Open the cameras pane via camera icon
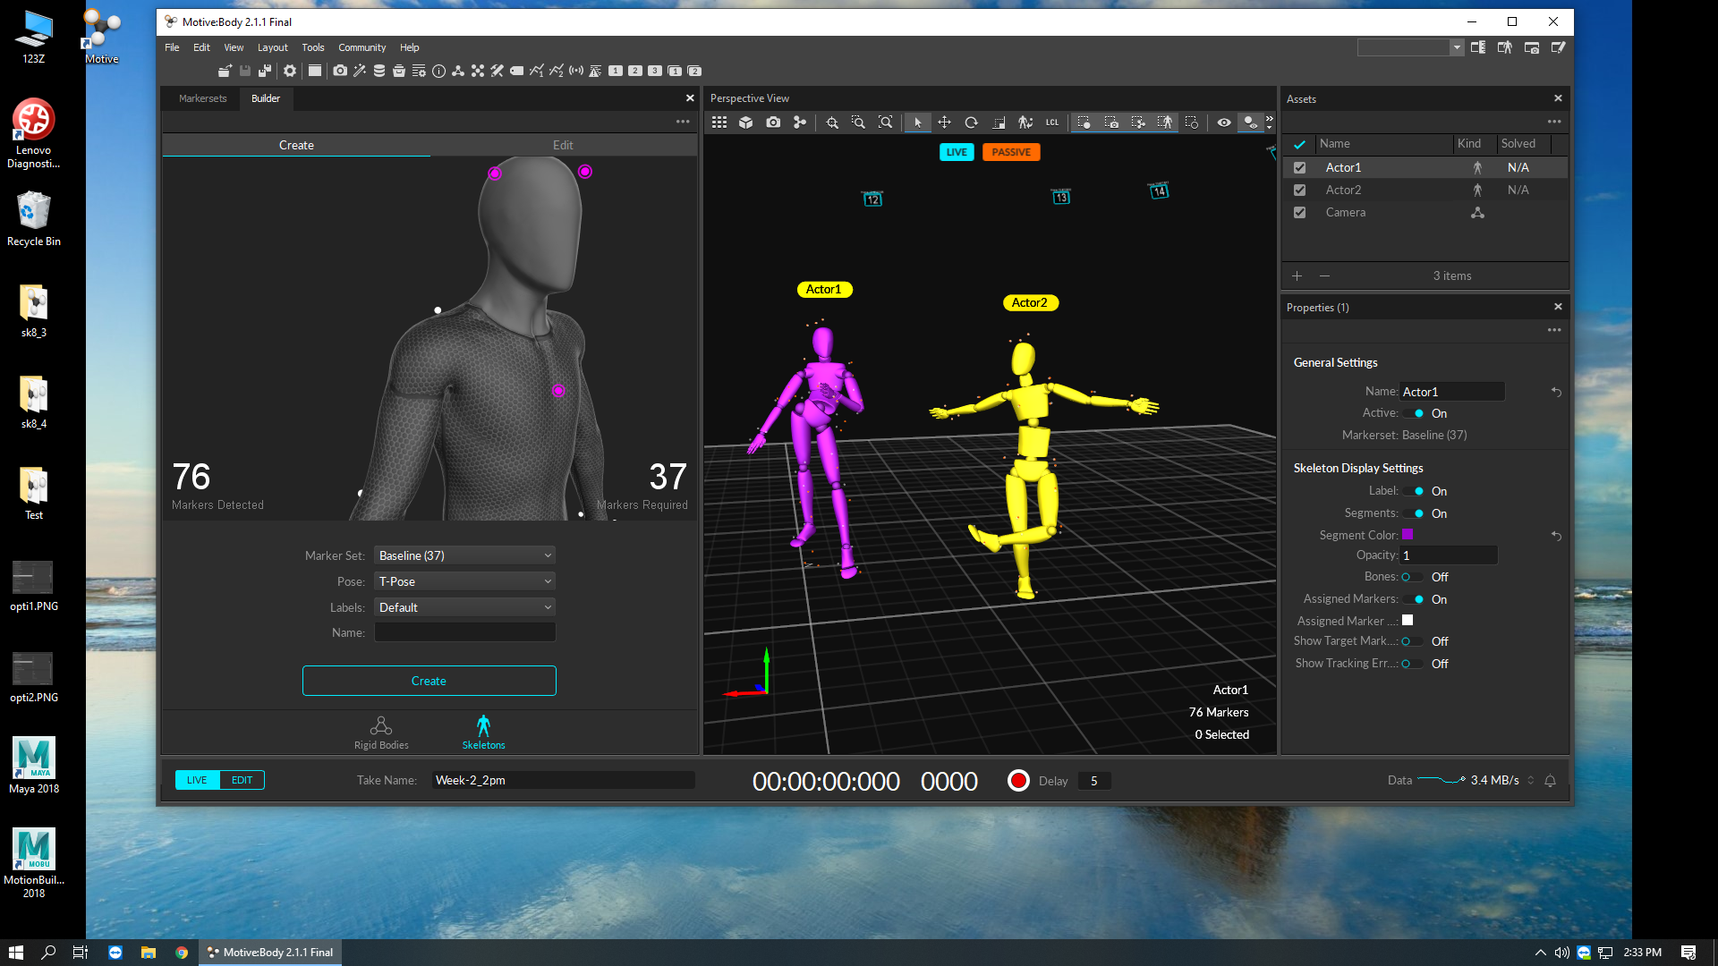1718x966 pixels. (x=340, y=71)
